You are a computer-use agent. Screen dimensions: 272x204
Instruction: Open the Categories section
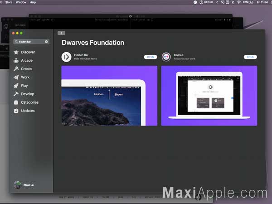[29, 102]
